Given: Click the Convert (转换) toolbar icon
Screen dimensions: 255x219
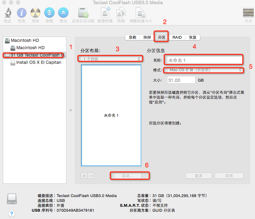Looking at the screenshot, I should point(121,13).
